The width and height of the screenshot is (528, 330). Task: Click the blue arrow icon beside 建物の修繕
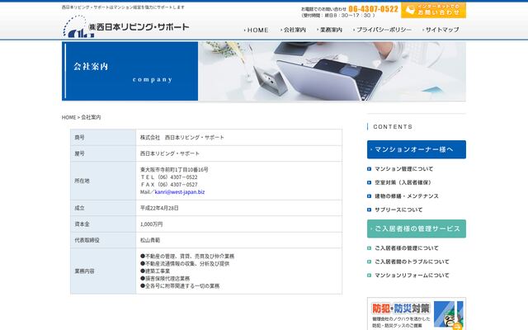(369, 196)
